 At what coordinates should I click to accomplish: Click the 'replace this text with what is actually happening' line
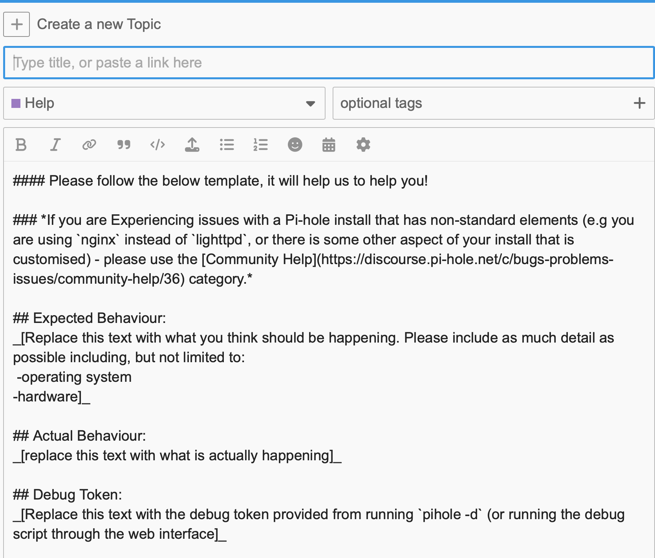(x=177, y=456)
